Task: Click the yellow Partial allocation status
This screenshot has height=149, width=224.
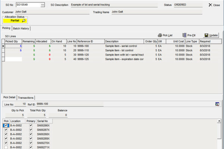Action: coord(15,21)
